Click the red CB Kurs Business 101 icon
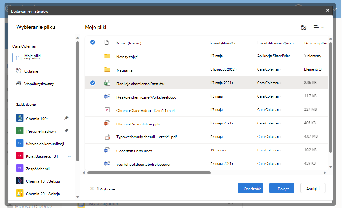This screenshot has width=342, height=208. pyautogui.click(x=20, y=156)
